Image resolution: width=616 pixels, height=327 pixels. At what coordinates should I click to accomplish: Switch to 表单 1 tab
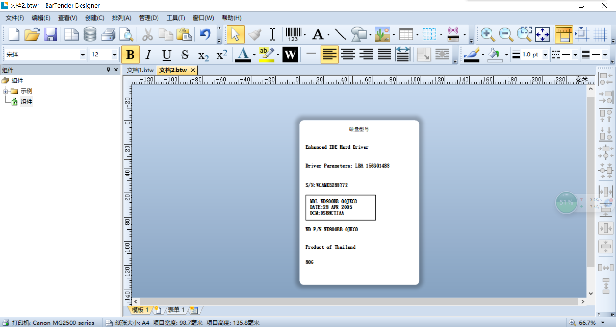tap(176, 310)
